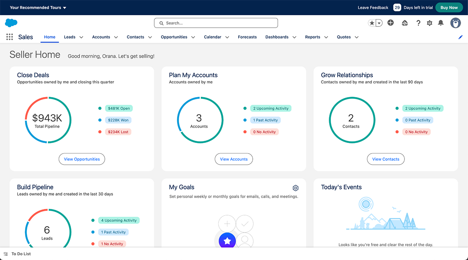Click the Salesforce cloud logo
The height and width of the screenshot is (260, 468).
pyautogui.click(x=11, y=23)
